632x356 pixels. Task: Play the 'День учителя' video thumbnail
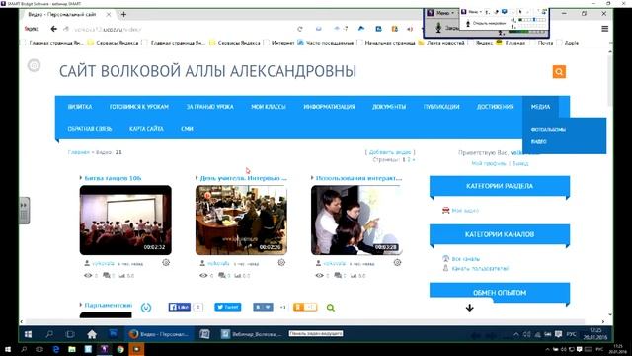[x=241, y=220]
